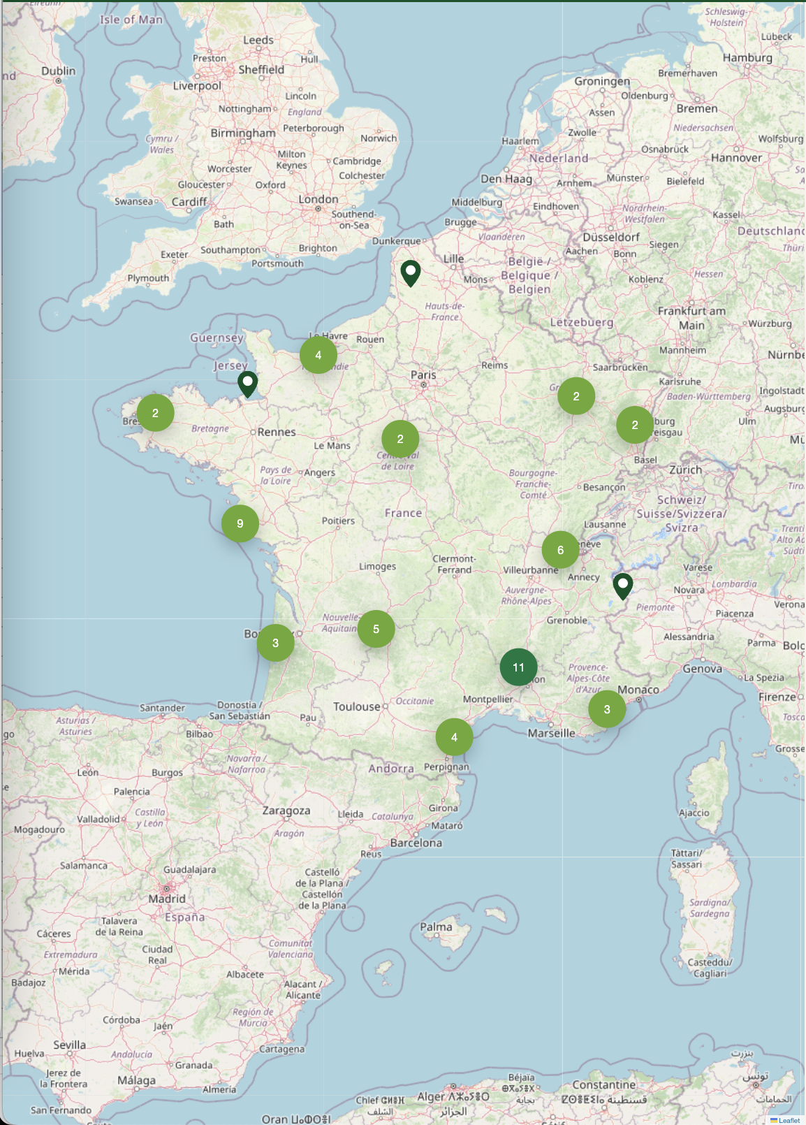The height and width of the screenshot is (1125, 806).
Task: Click the Madrid city label on map
Action: pyautogui.click(x=167, y=899)
